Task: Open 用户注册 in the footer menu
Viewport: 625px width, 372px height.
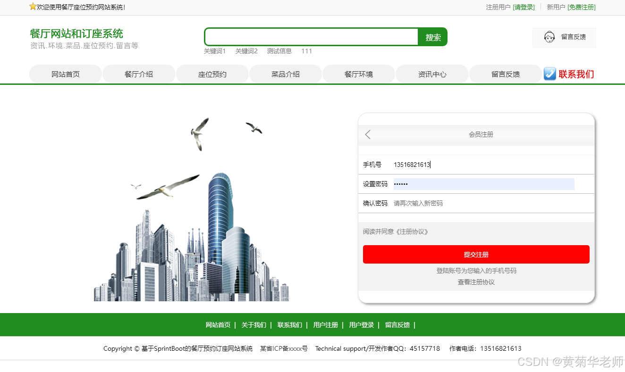Action: coord(326,325)
